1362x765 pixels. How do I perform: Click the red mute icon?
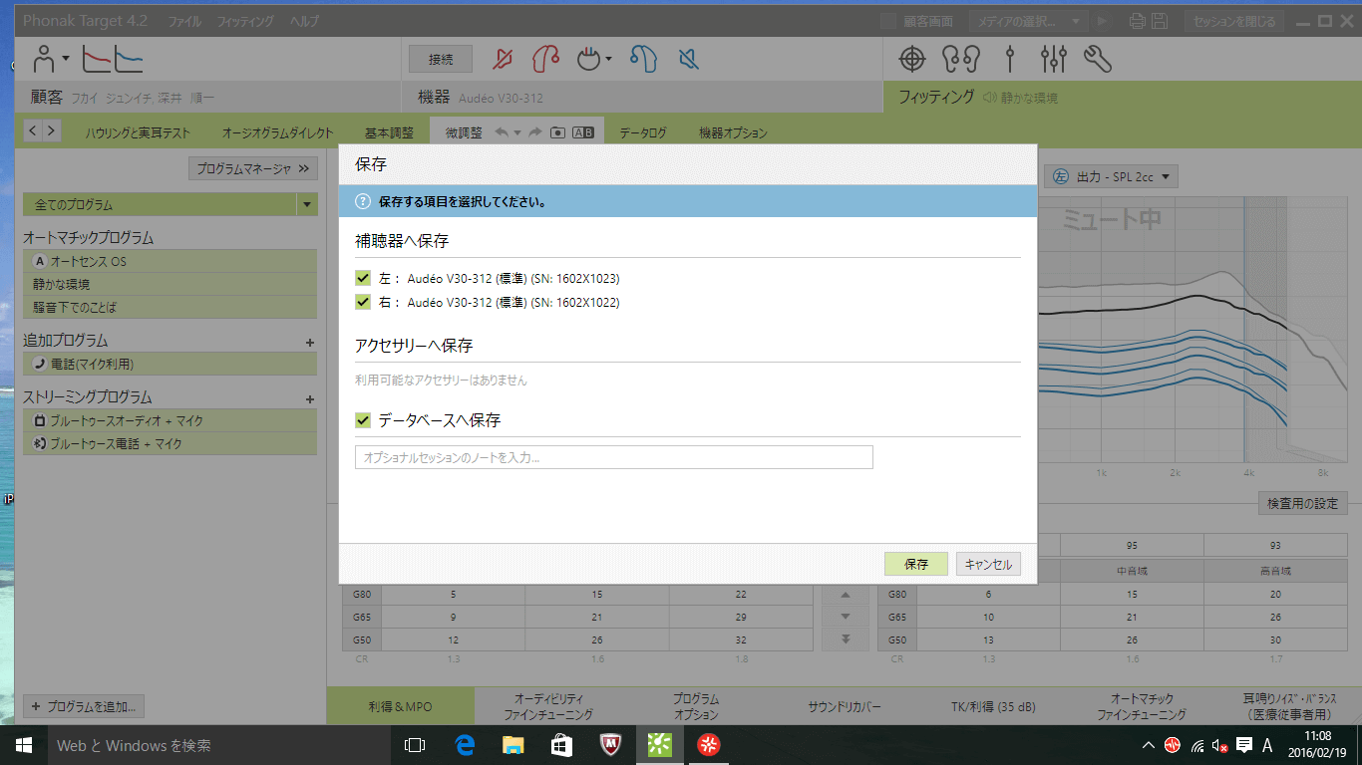coord(504,60)
